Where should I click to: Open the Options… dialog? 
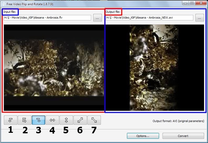point(143,136)
